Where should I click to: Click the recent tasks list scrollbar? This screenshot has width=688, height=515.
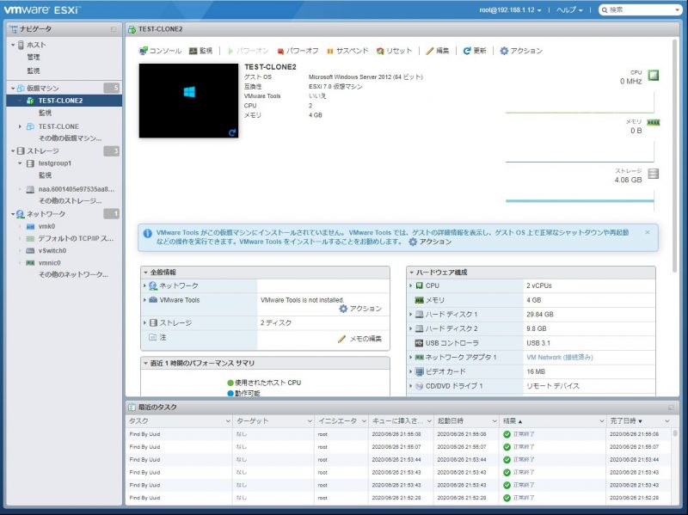(675, 434)
